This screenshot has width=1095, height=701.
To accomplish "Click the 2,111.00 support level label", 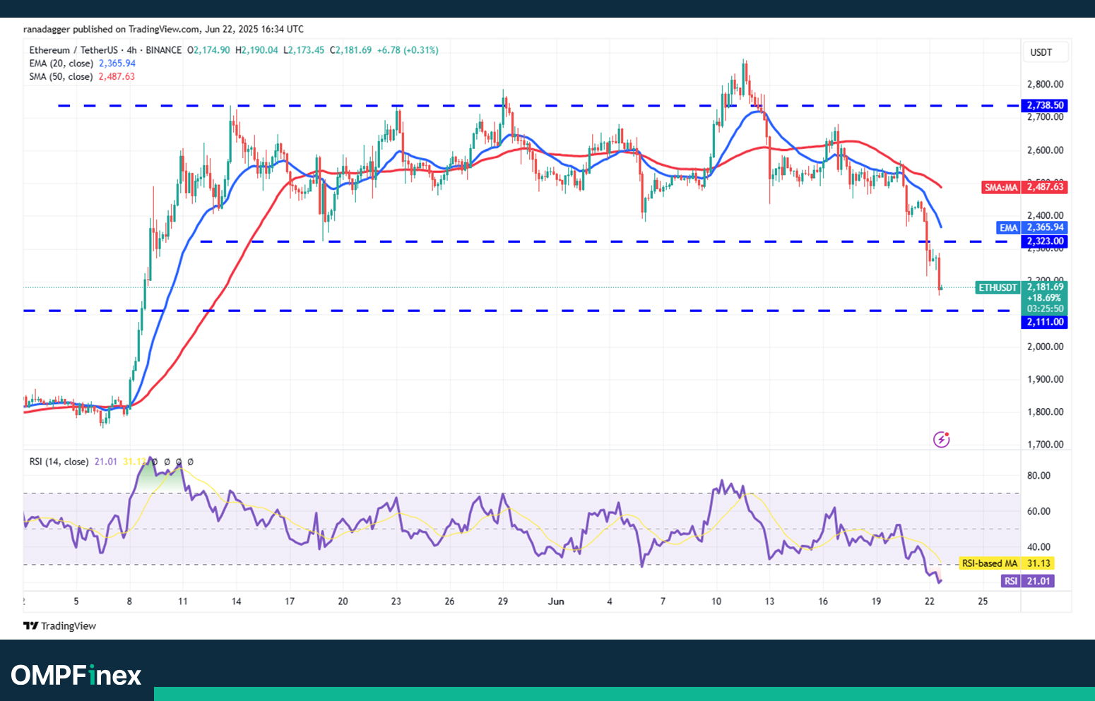I will [x=1044, y=322].
